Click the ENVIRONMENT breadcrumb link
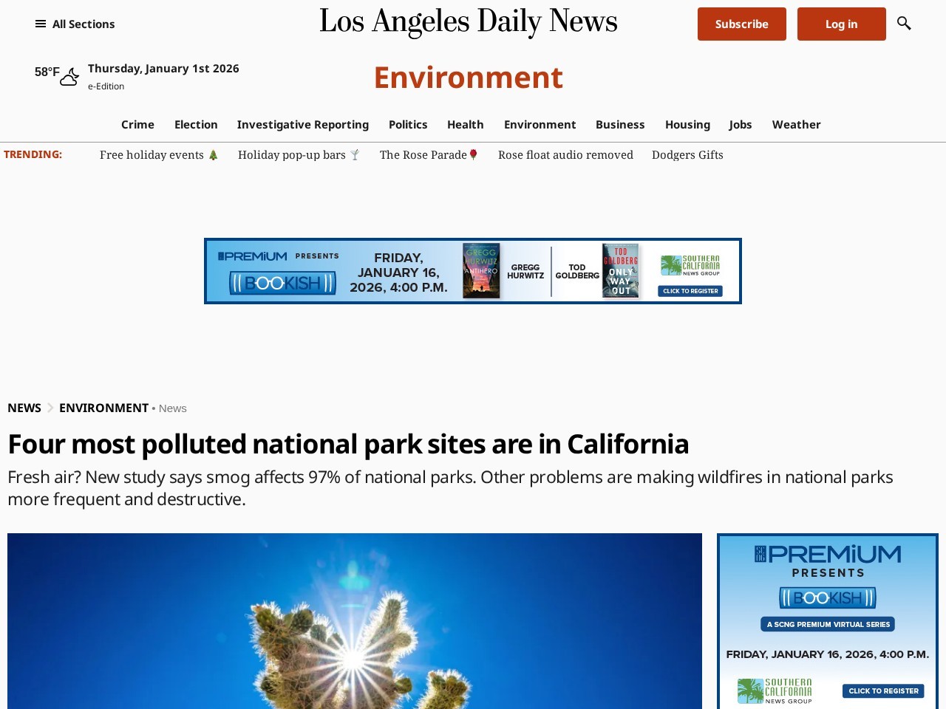This screenshot has height=709, width=946. coord(103,408)
